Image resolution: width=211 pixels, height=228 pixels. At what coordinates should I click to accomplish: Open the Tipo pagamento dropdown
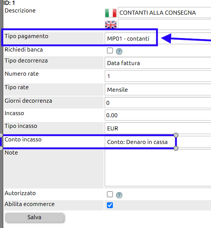[158, 38]
